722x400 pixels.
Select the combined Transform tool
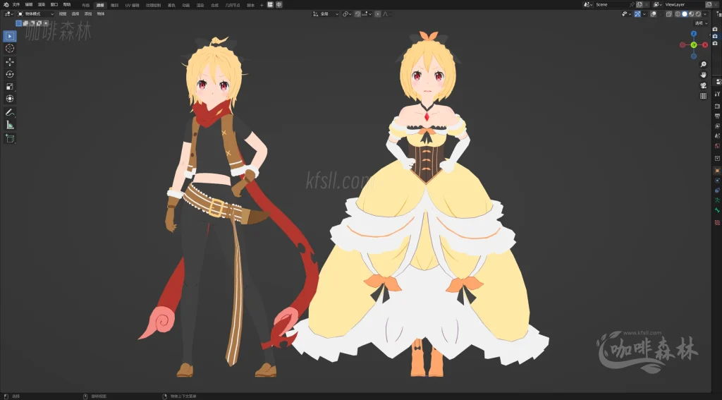(10, 99)
